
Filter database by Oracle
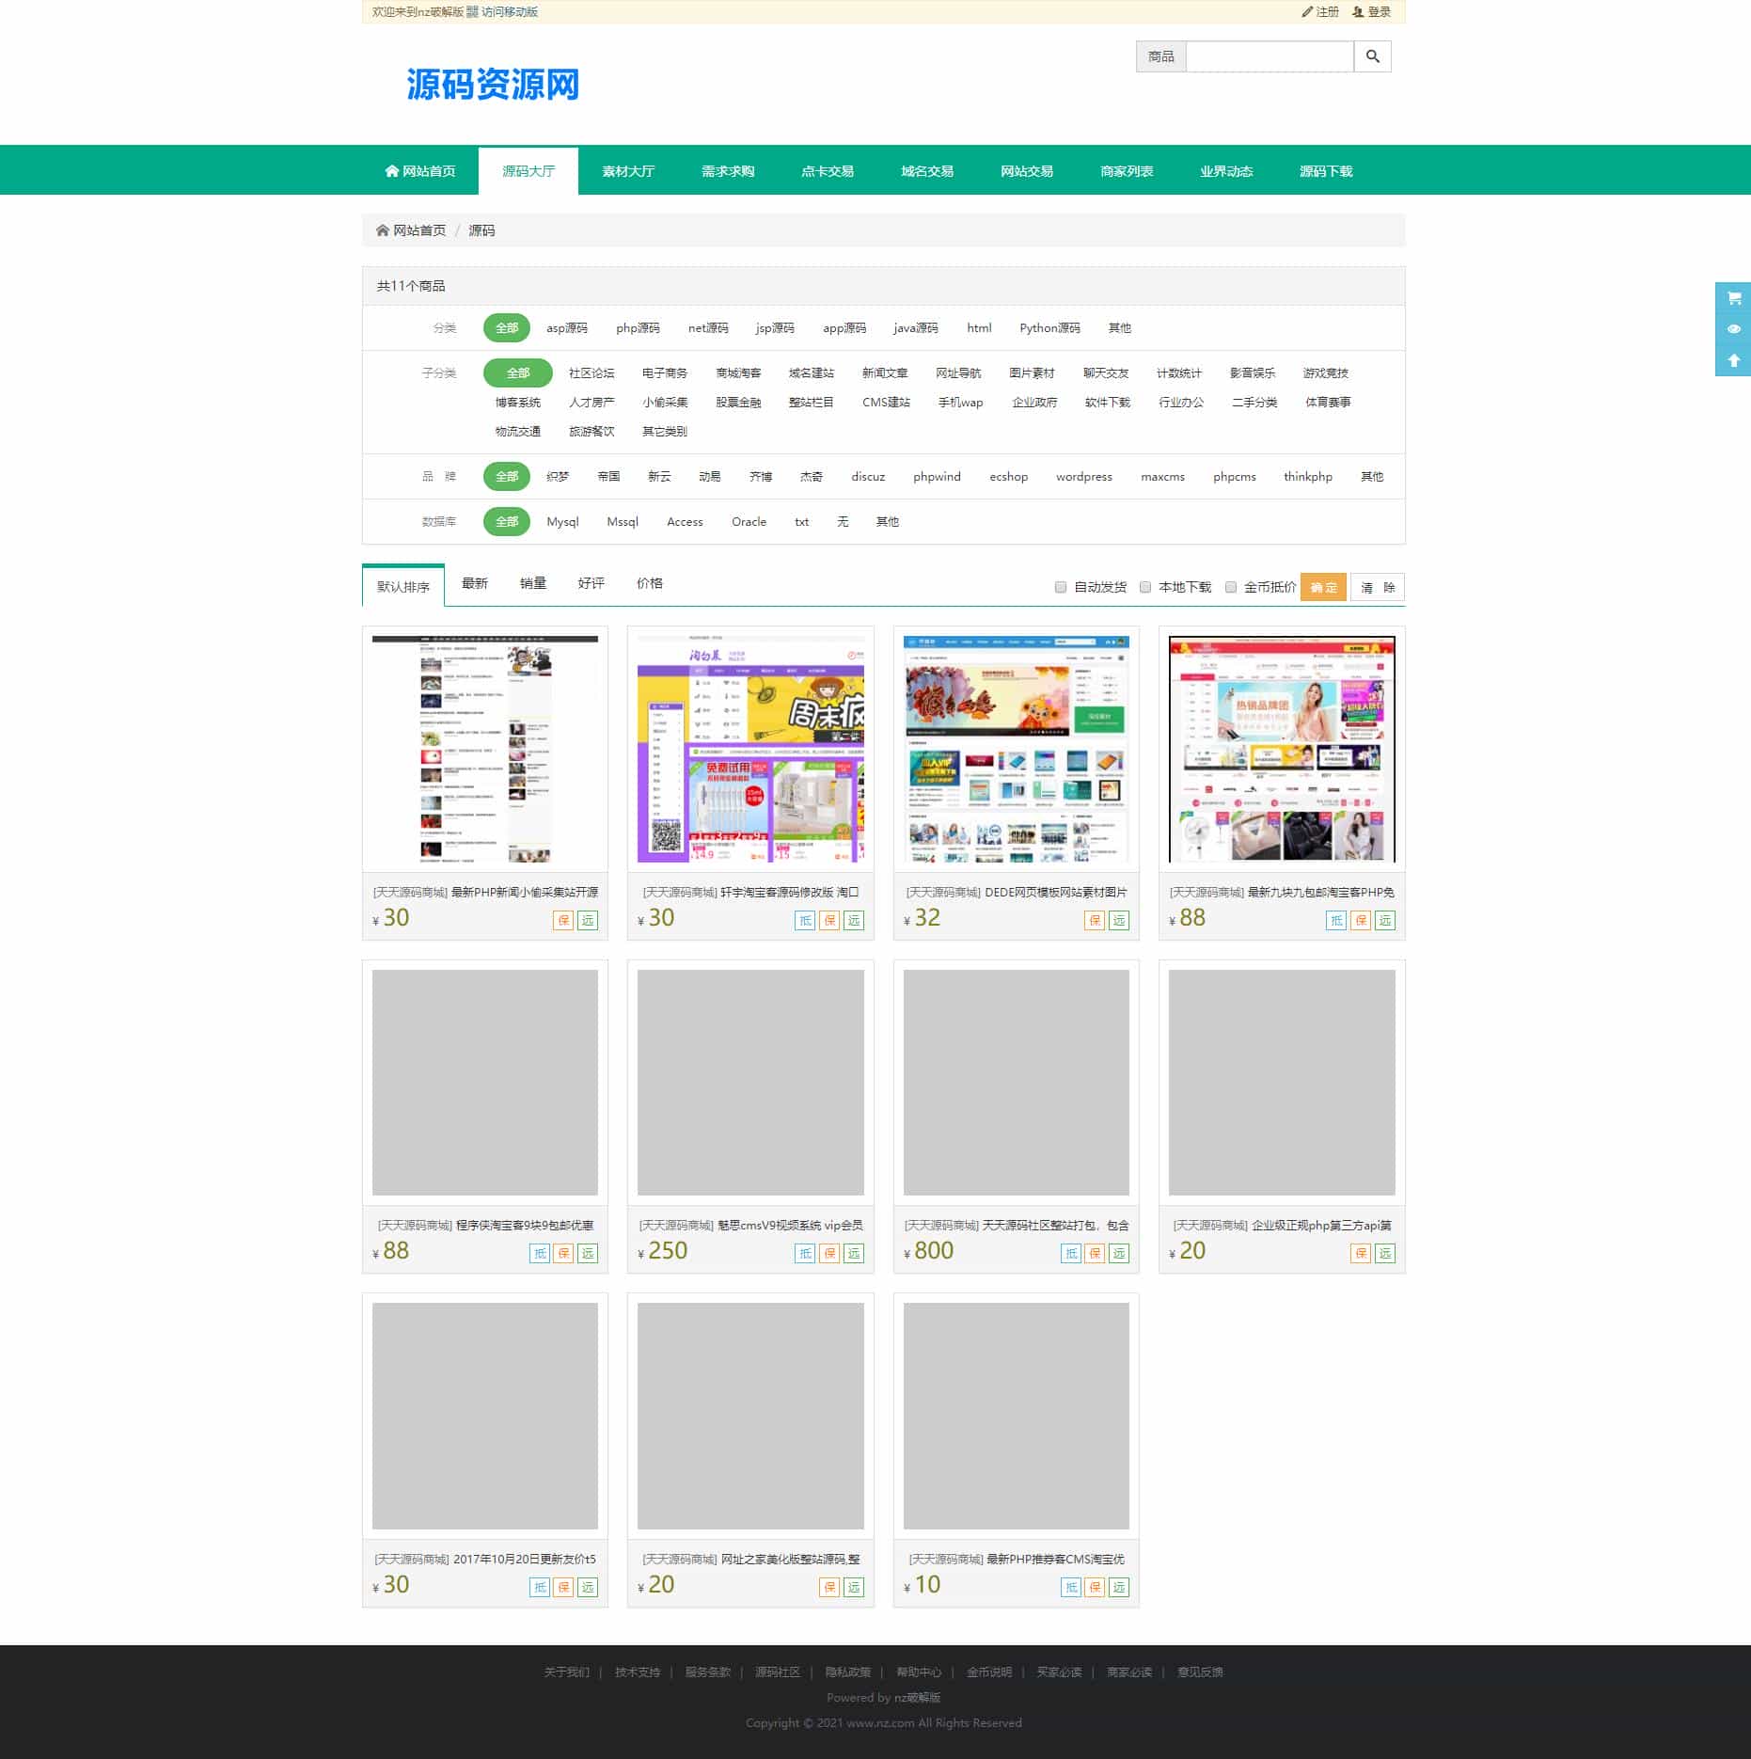tap(749, 522)
